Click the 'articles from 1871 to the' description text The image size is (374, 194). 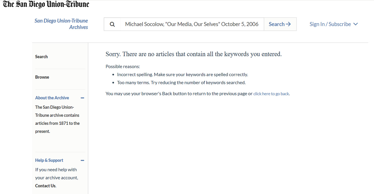(58, 123)
